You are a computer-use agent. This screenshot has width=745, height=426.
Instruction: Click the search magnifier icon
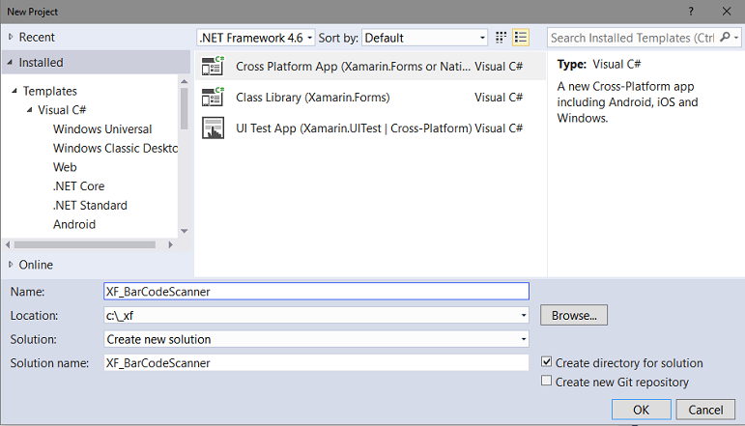725,37
